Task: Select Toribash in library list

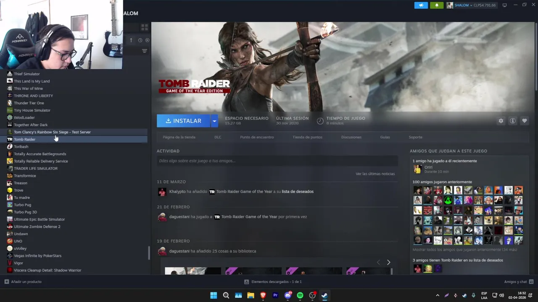Action: tap(74, 147)
